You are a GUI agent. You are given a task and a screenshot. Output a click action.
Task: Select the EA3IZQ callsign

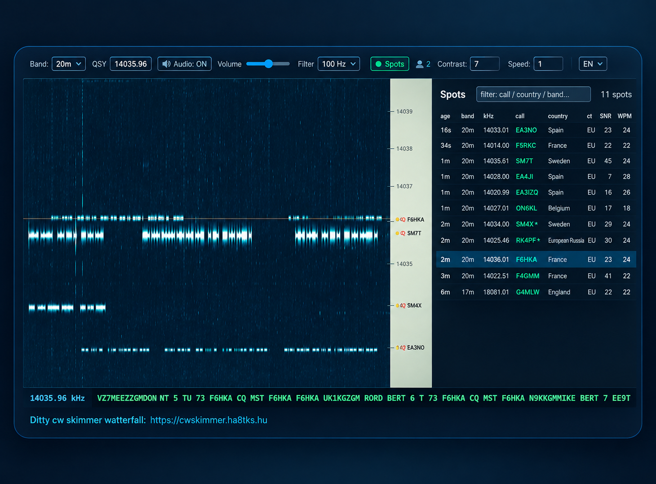click(x=527, y=192)
